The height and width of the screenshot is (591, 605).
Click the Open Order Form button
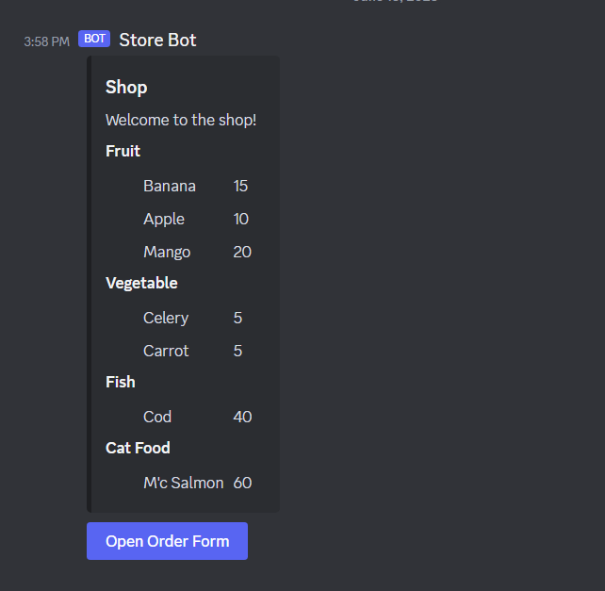tap(167, 541)
